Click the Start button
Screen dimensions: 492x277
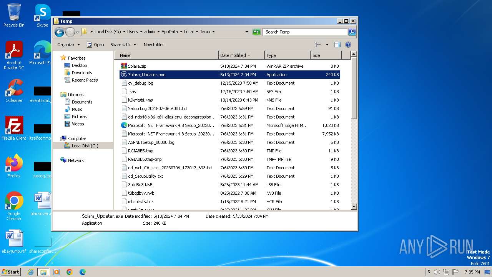pyautogui.click(x=11, y=272)
